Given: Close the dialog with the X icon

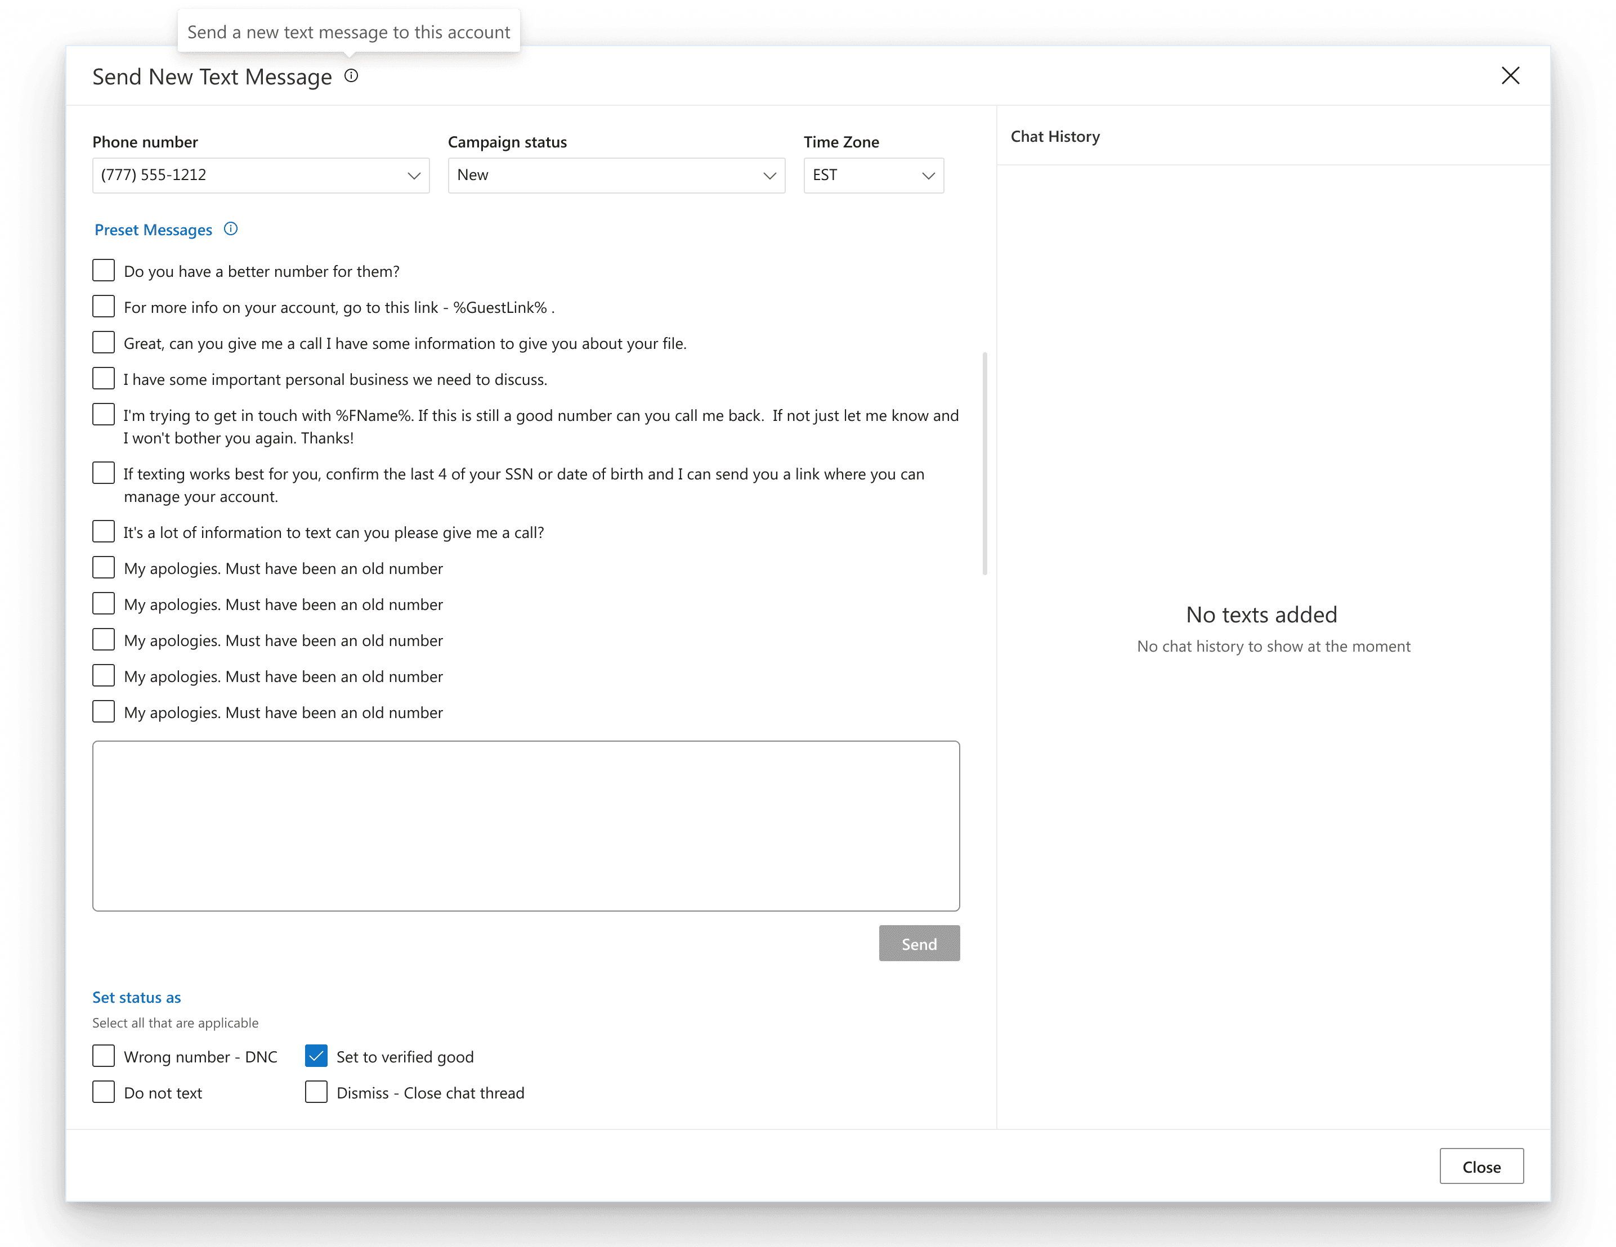Looking at the screenshot, I should (1510, 75).
